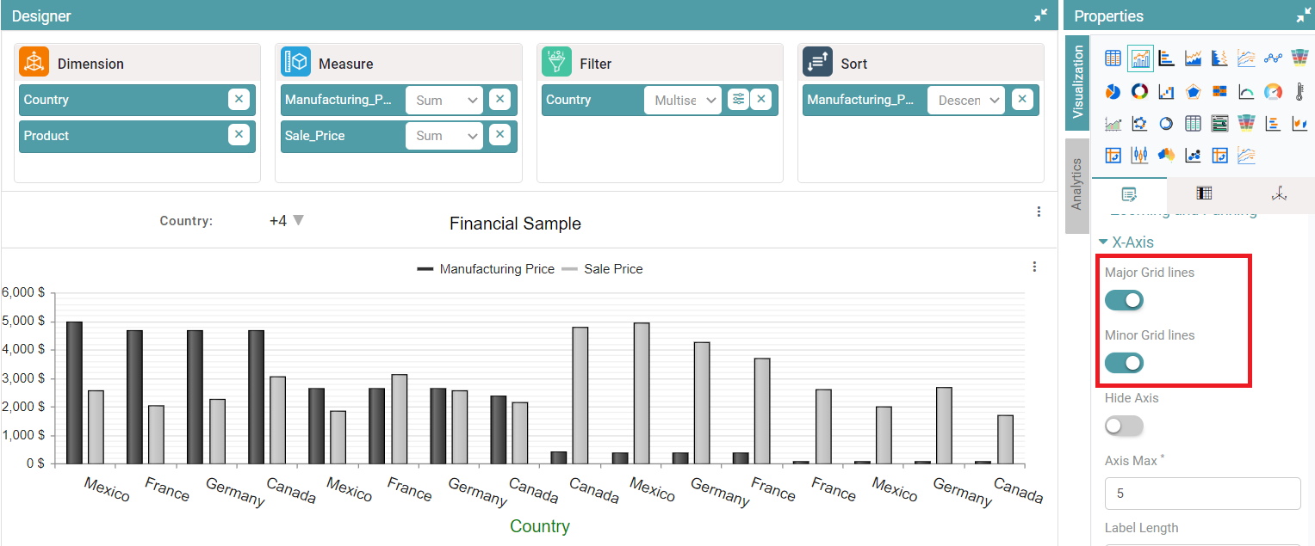This screenshot has height=546, width=1315.
Task: Open aggregation dropdown for Sale_Price measure
Action: pos(444,136)
